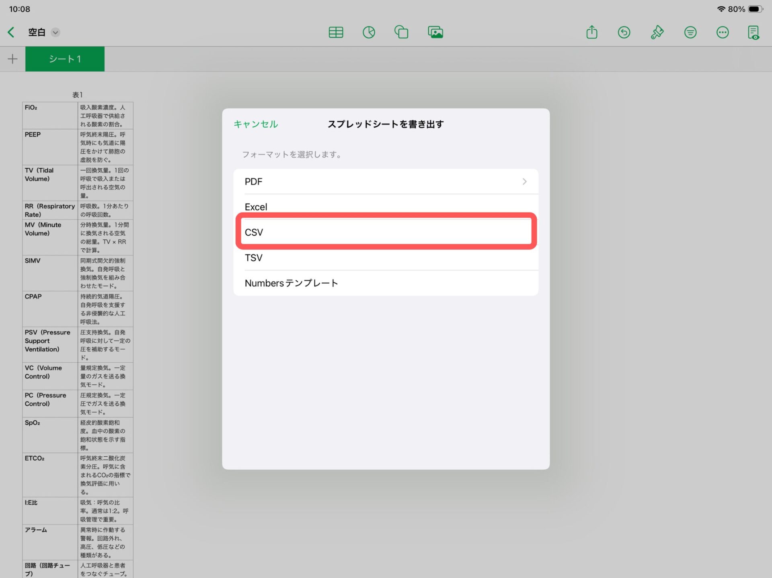Open the insert shape icon
This screenshot has height=578, width=772.
click(x=401, y=32)
